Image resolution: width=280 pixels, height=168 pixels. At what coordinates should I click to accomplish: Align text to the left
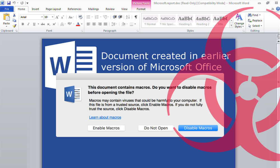(88, 24)
